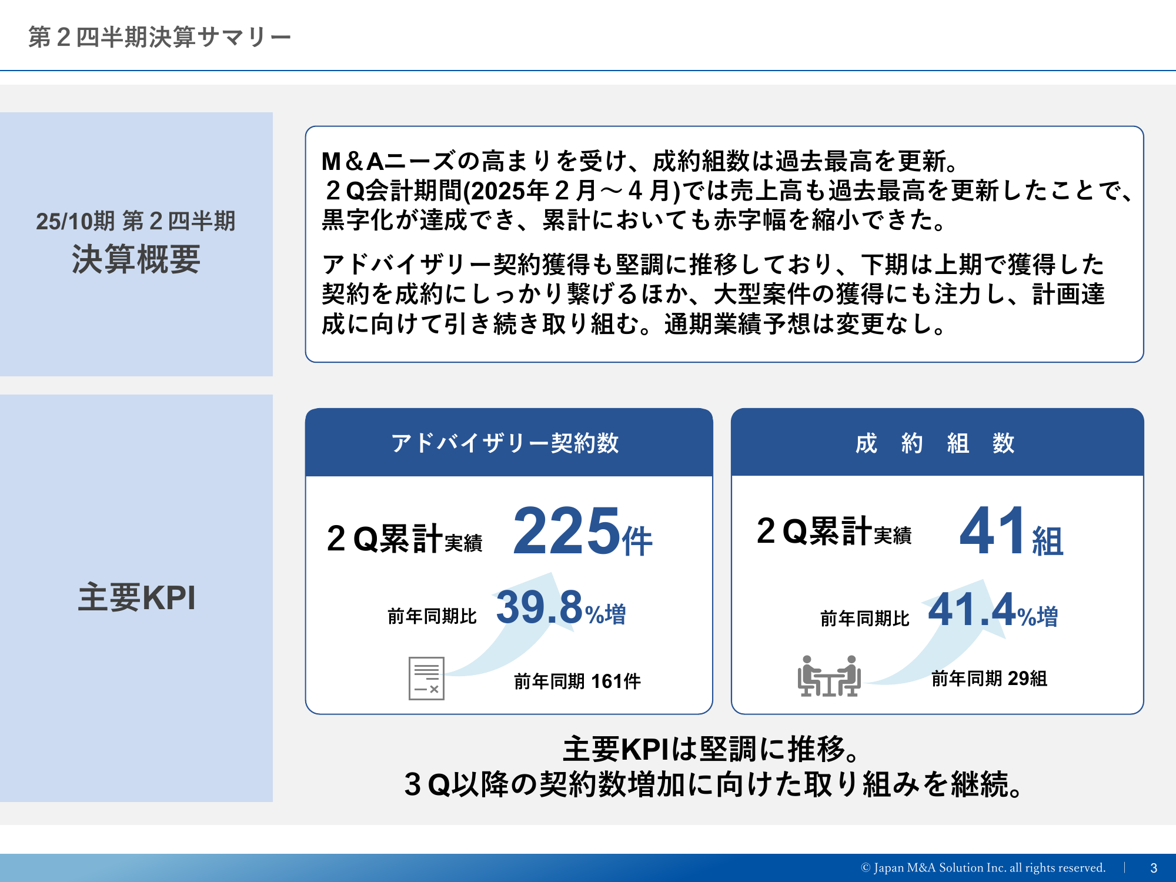The image size is (1176, 882).
Task: Click the line starting 契約を成約にしっかり繋げる
Action: coord(713,294)
